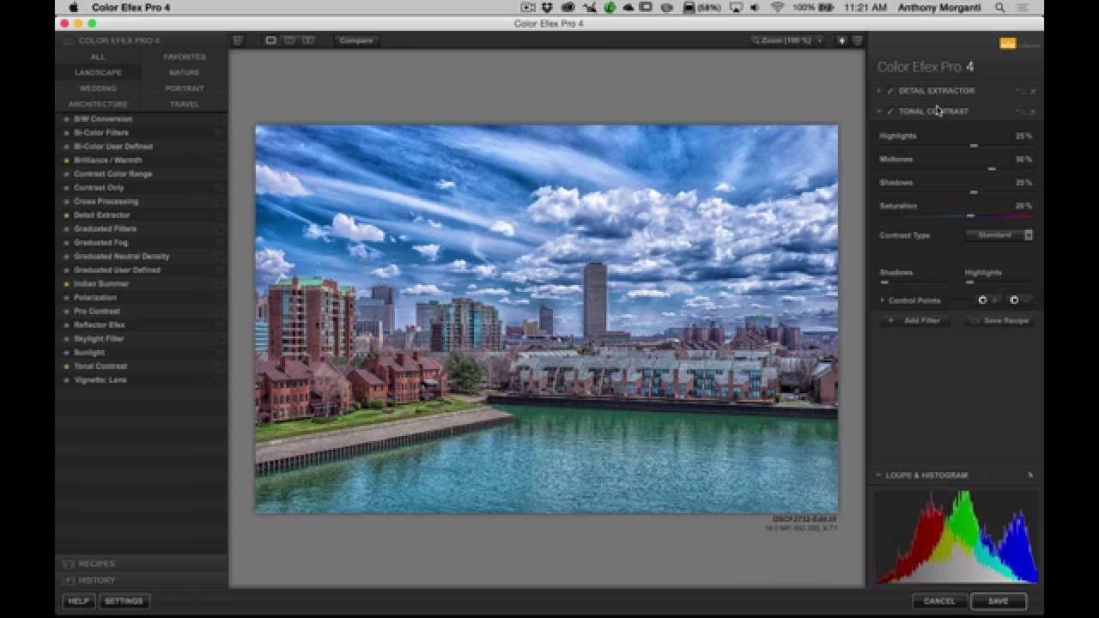
Task: Switch to the Nature category
Action: pyautogui.click(x=185, y=73)
